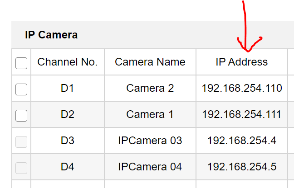The image size is (294, 188).
Task: Check the checkbox for channel D1
Action: [x=21, y=89]
